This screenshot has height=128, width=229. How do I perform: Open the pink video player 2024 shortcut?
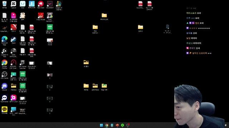(x=14, y=99)
